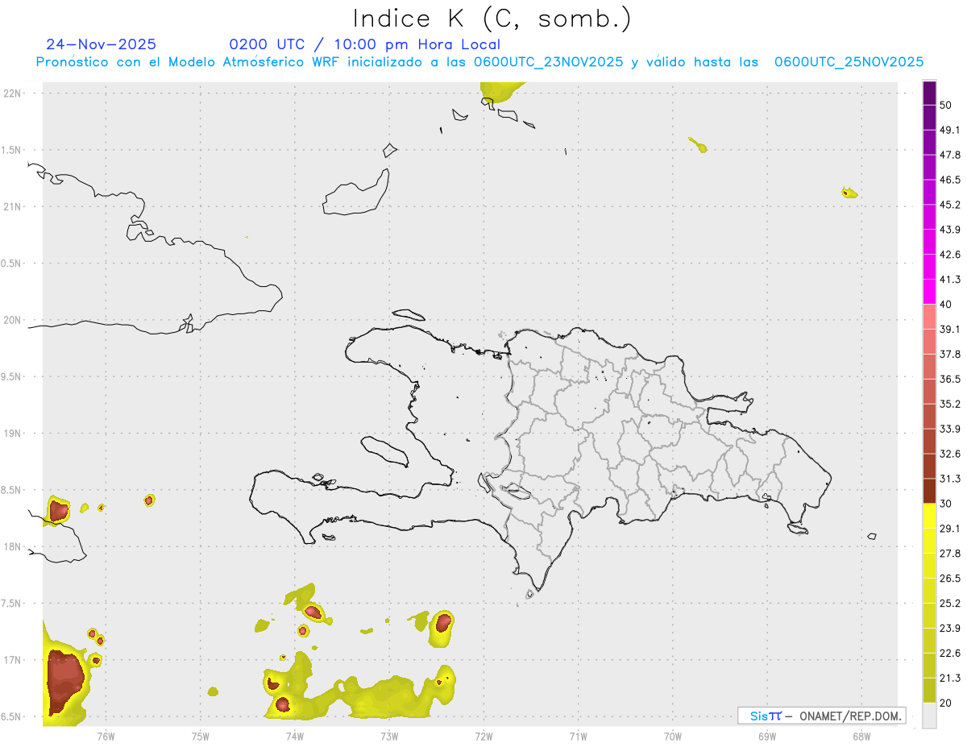
Task: Click the "6.5N" latitude label
Action: click(x=12, y=716)
